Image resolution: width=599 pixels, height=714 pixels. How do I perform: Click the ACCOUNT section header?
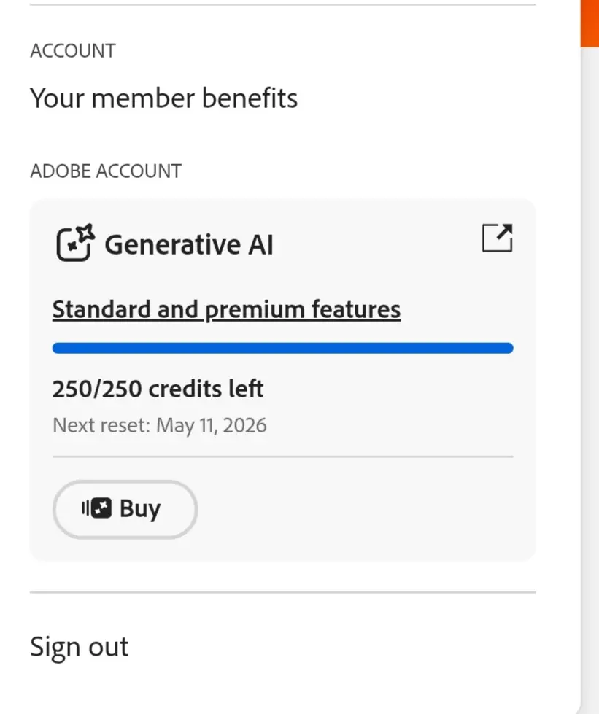(73, 50)
